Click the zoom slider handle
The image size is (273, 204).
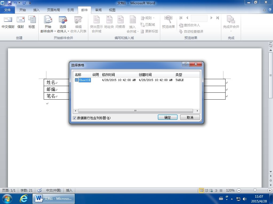255,190
